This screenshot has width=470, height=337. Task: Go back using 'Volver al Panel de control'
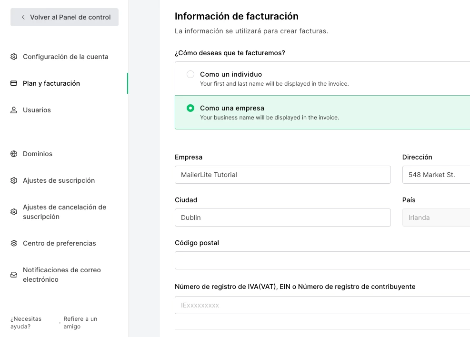[65, 17]
